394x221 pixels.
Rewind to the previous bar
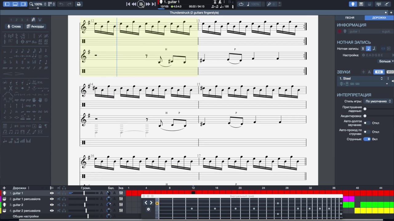134,4
